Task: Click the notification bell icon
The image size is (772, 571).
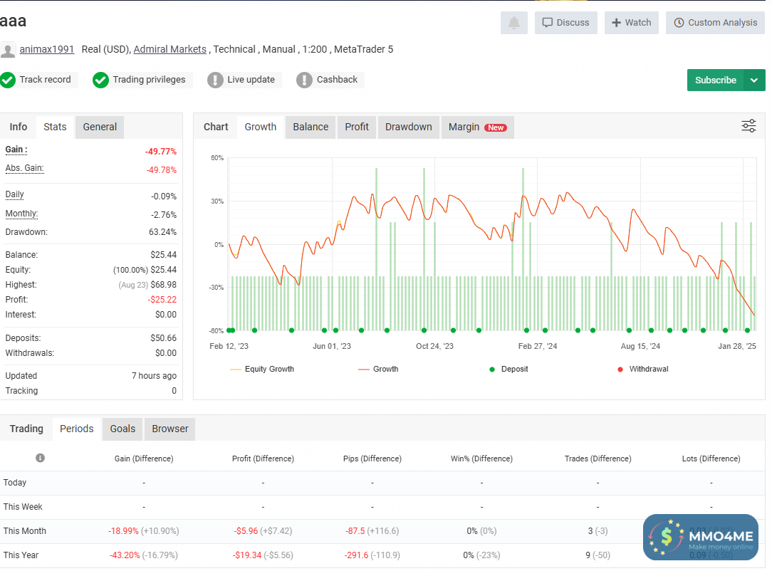Action: point(514,23)
